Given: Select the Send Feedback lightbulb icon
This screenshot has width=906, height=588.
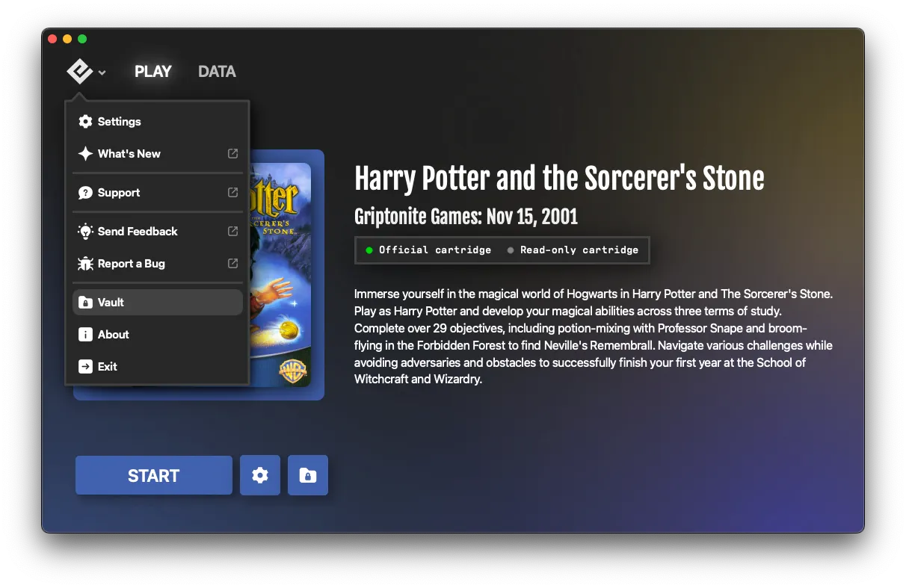Looking at the screenshot, I should pyautogui.click(x=84, y=232).
